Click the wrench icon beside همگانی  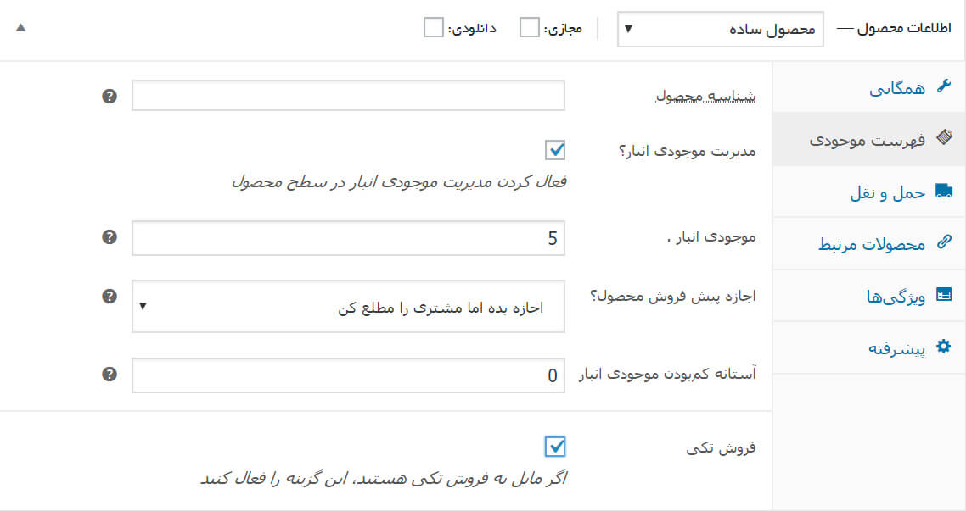943,86
